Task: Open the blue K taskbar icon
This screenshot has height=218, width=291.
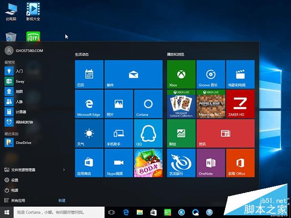Action: (x=181, y=213)
